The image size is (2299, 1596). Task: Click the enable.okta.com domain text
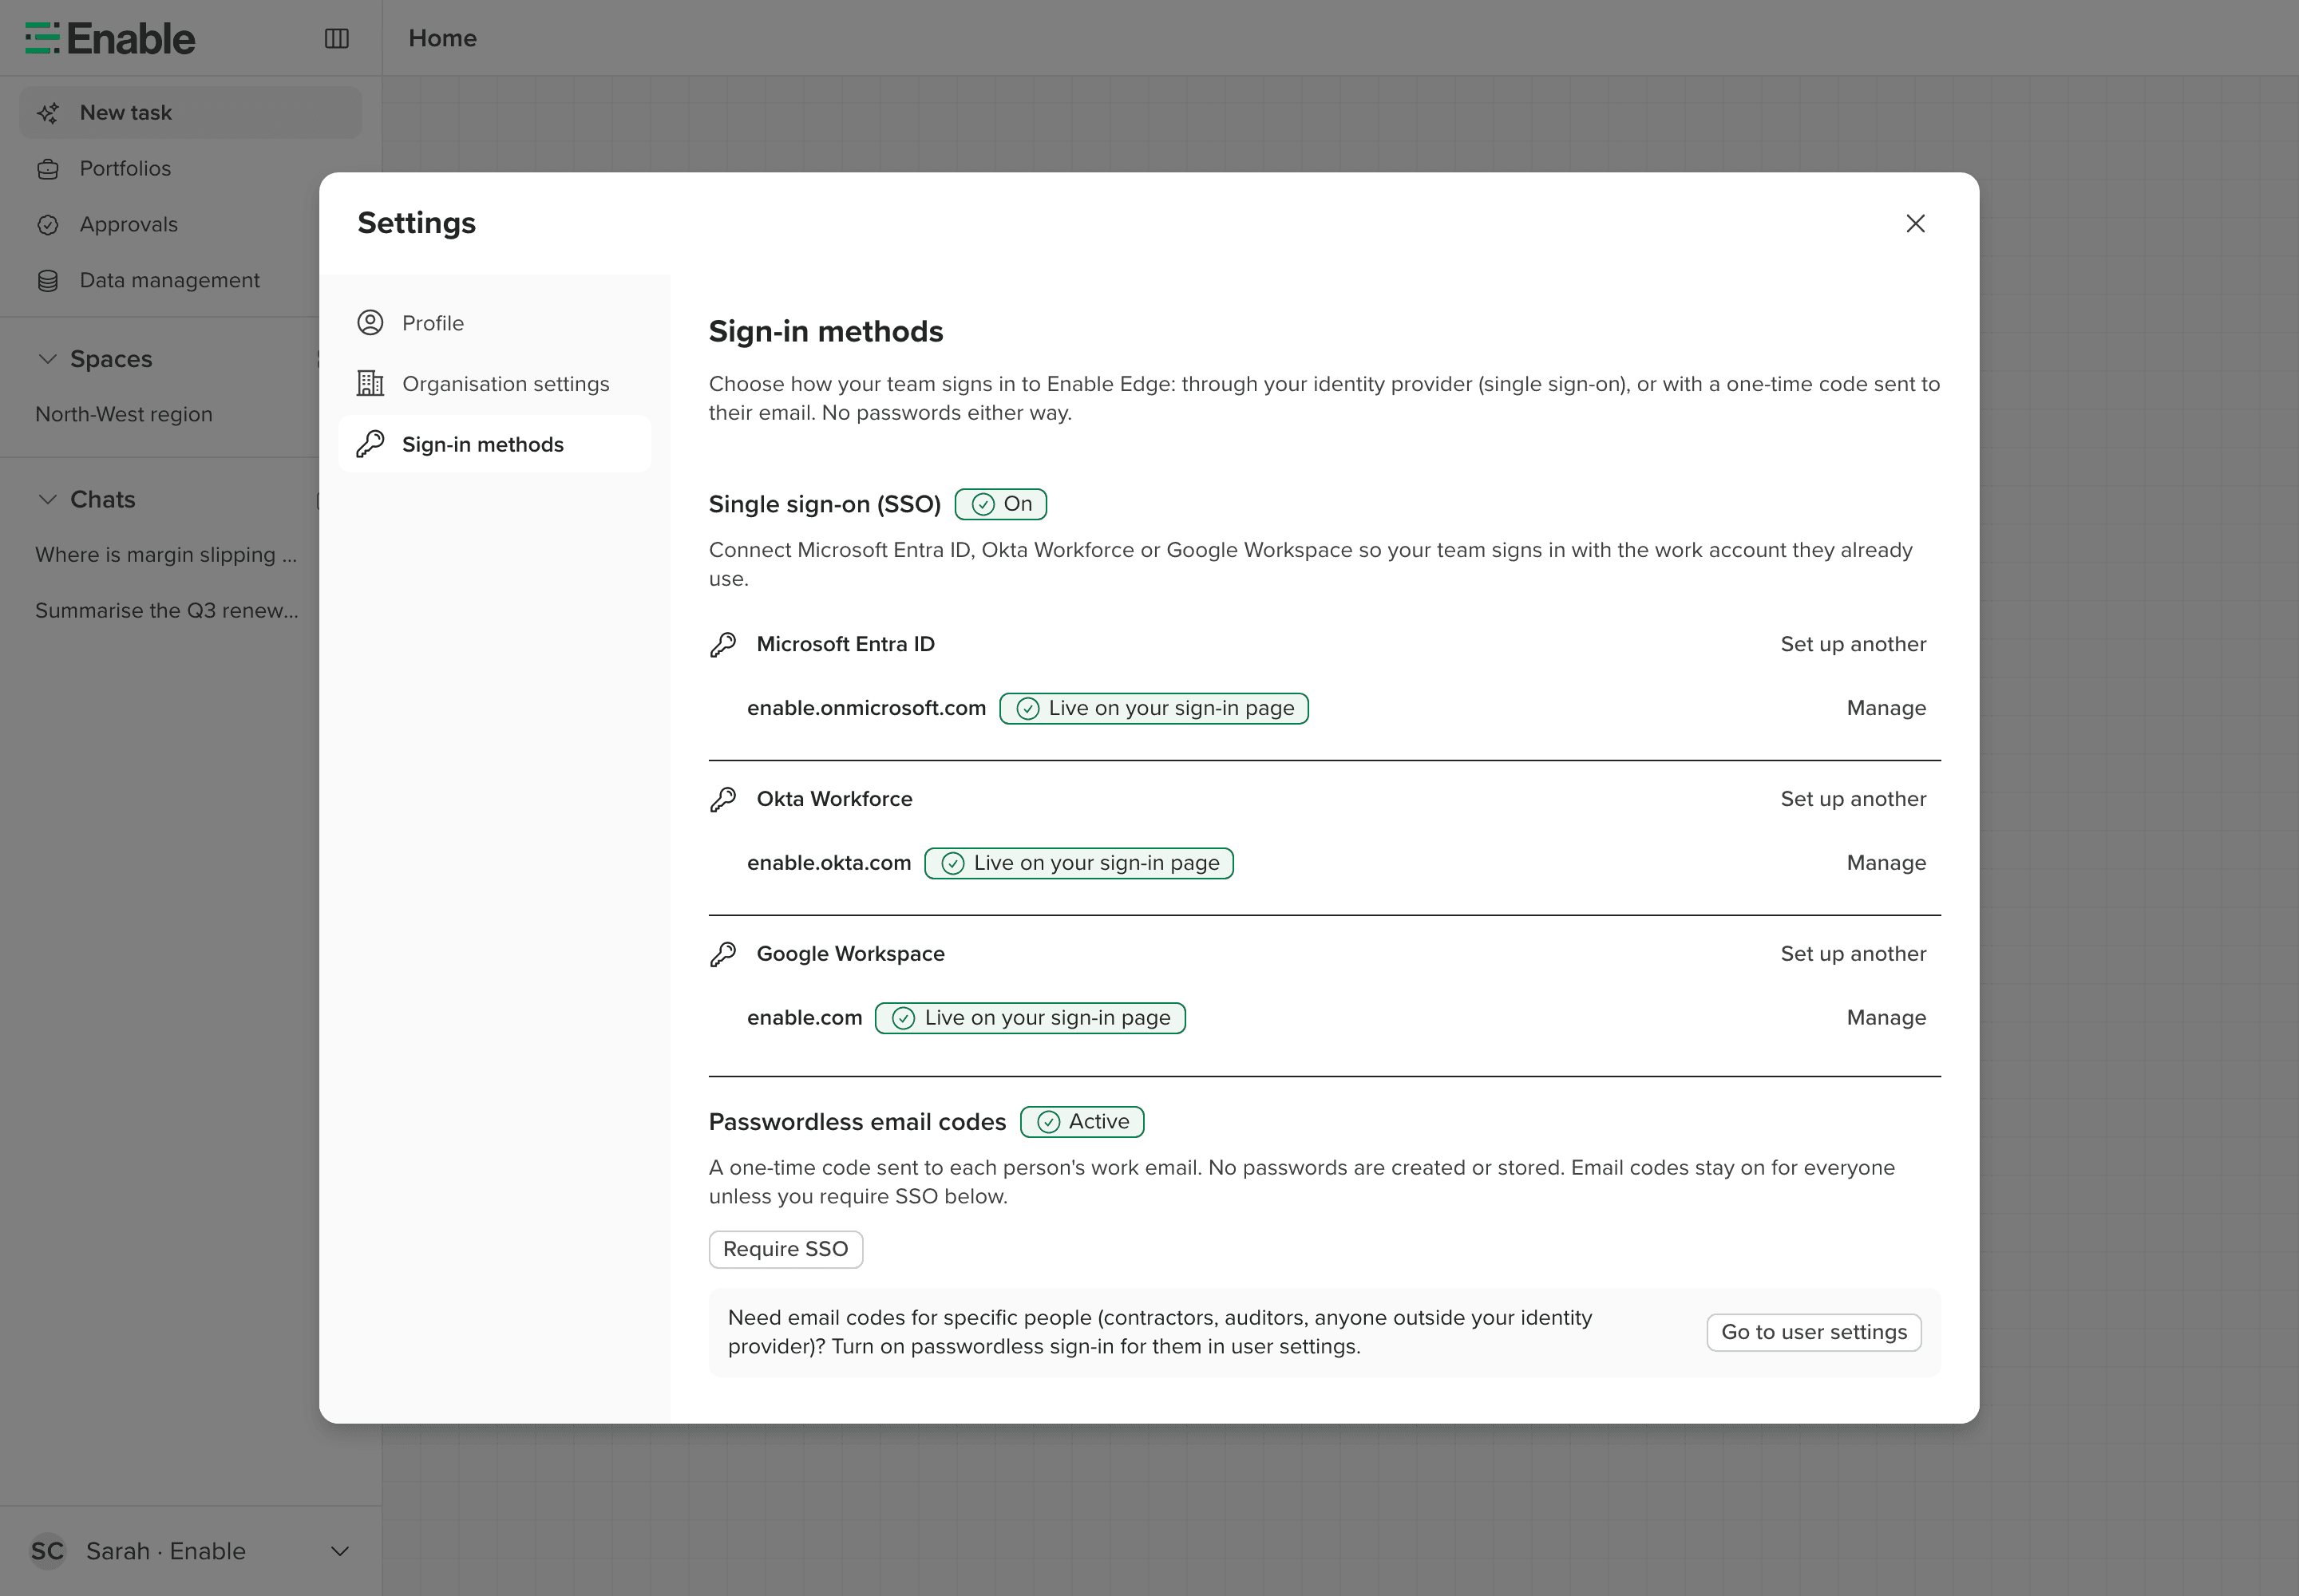(829, 863)
